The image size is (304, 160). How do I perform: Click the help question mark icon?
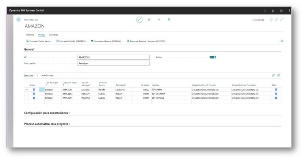[x=289, y=11]
